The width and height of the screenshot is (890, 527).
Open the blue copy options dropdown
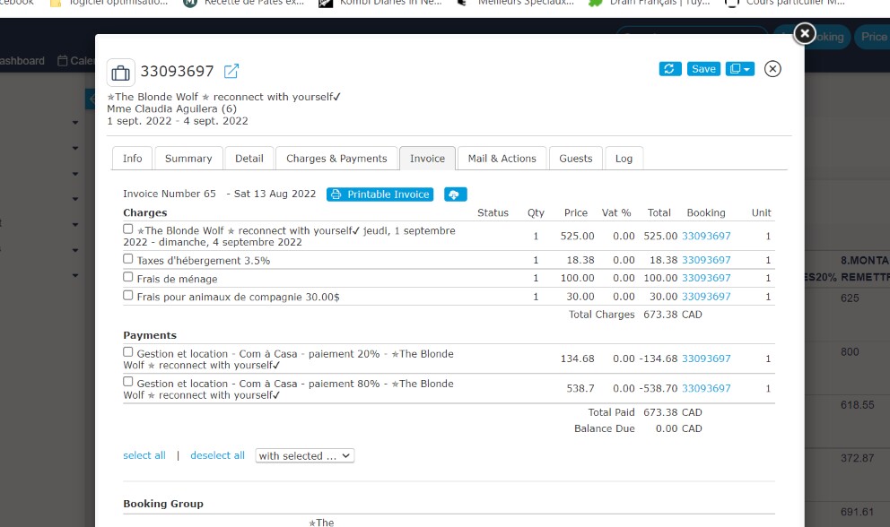point(739,69)
